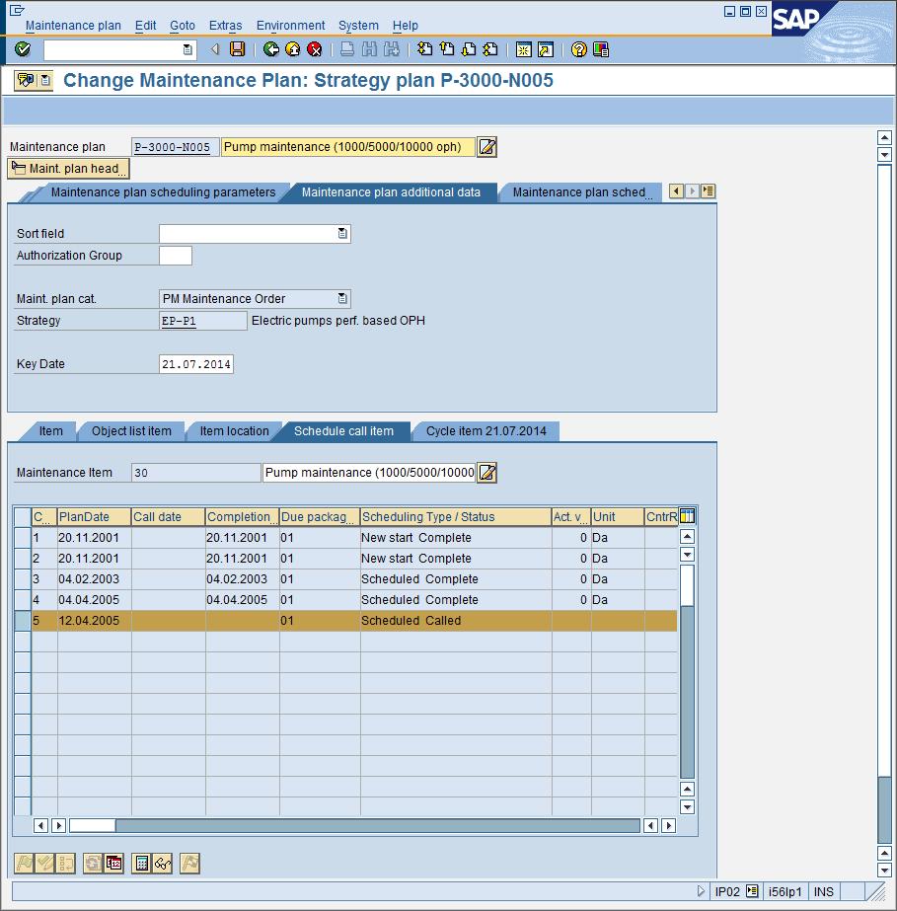Click the Key Date input field
The width and height of the screenshot is (897, 911).
[196, 364]
